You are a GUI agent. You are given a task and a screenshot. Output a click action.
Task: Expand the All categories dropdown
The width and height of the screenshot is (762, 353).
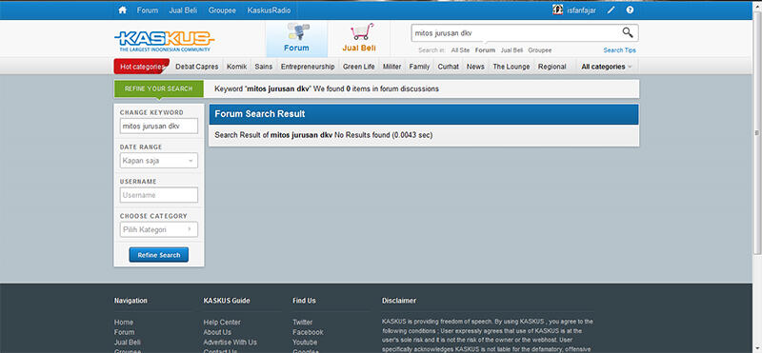point(607,67)
